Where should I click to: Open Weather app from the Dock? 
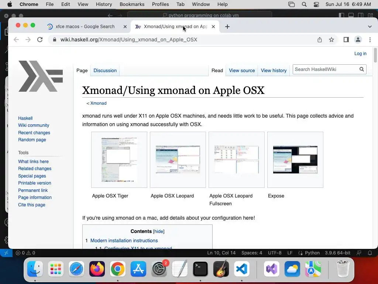pos(292,269)
